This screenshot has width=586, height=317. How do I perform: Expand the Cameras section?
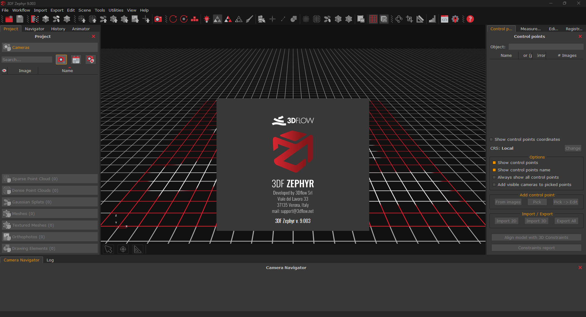[50, 47]
